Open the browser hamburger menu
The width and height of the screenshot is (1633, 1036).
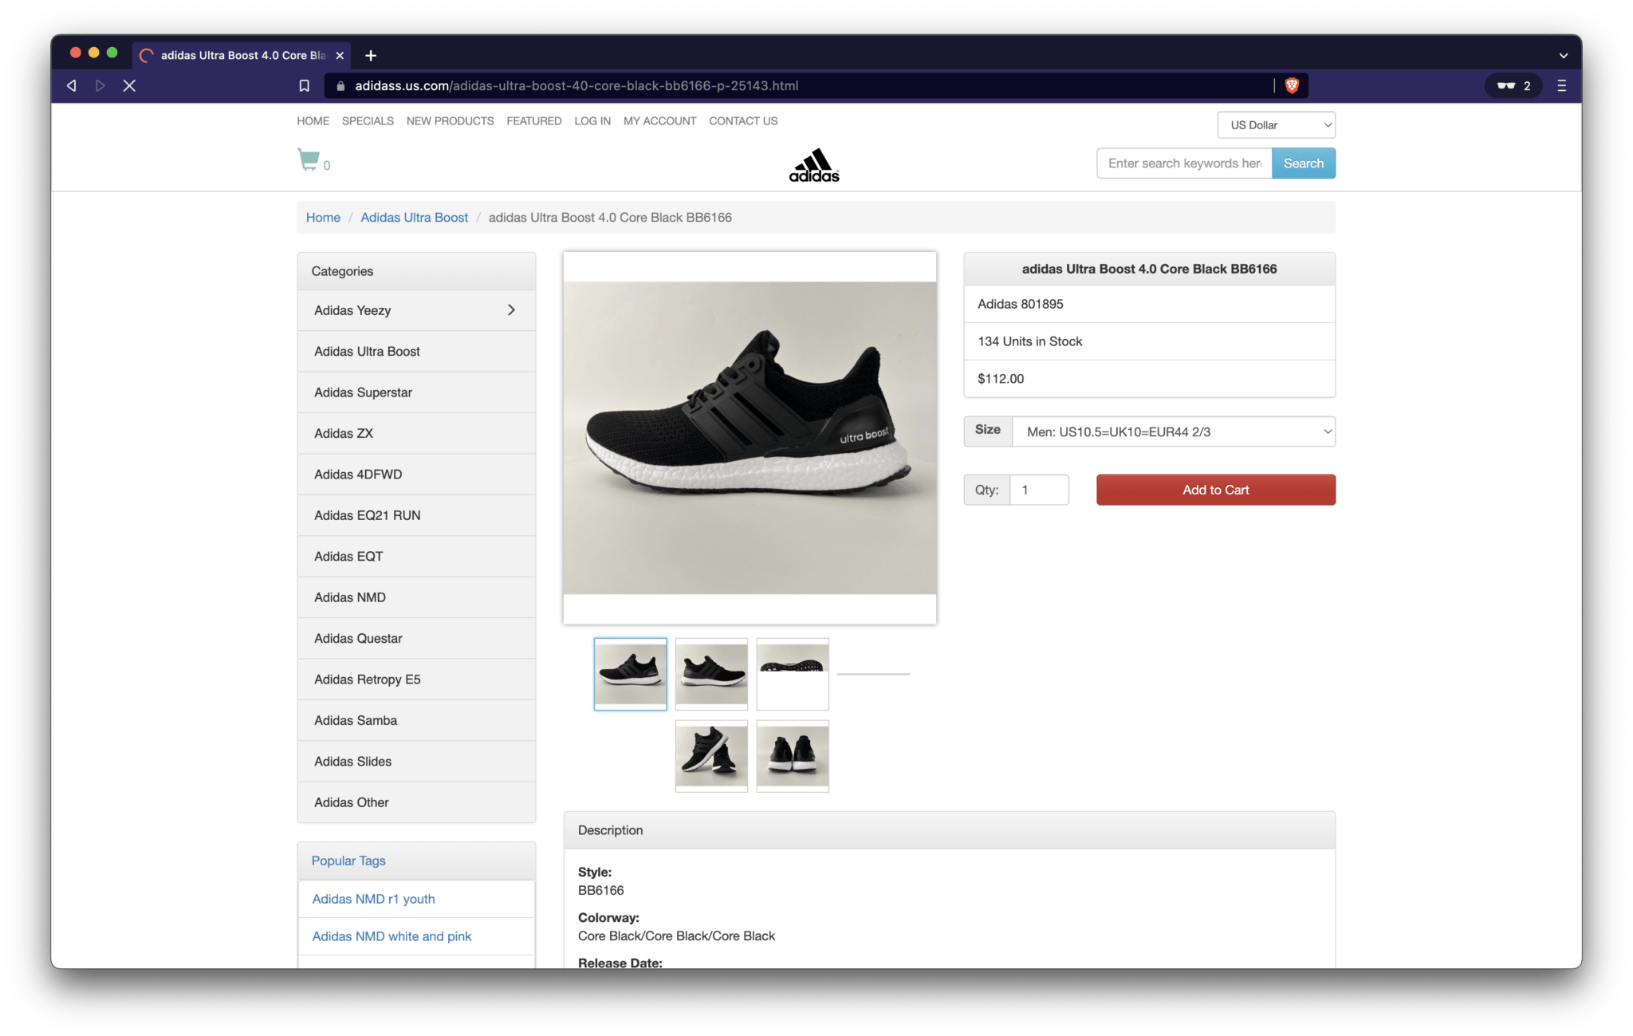tap(1562, 85)
